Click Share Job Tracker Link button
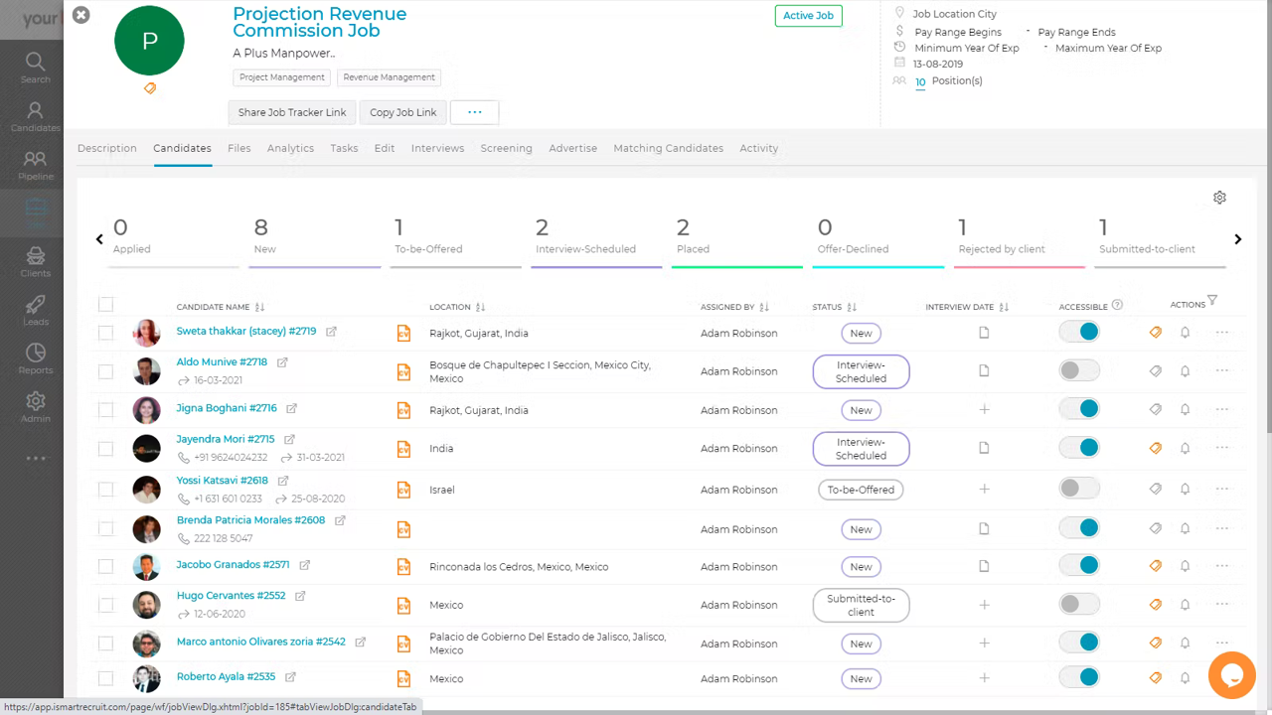 click(292, 112)
